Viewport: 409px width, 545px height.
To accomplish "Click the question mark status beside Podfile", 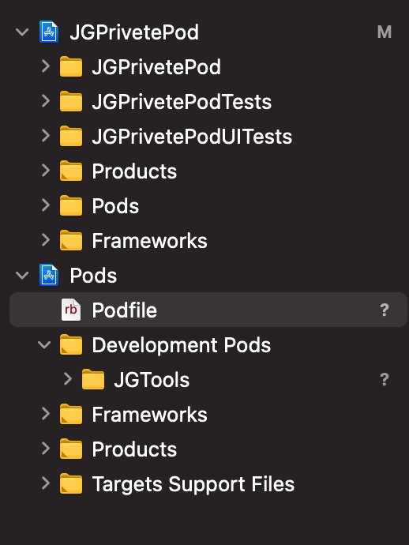I will 385,310.
